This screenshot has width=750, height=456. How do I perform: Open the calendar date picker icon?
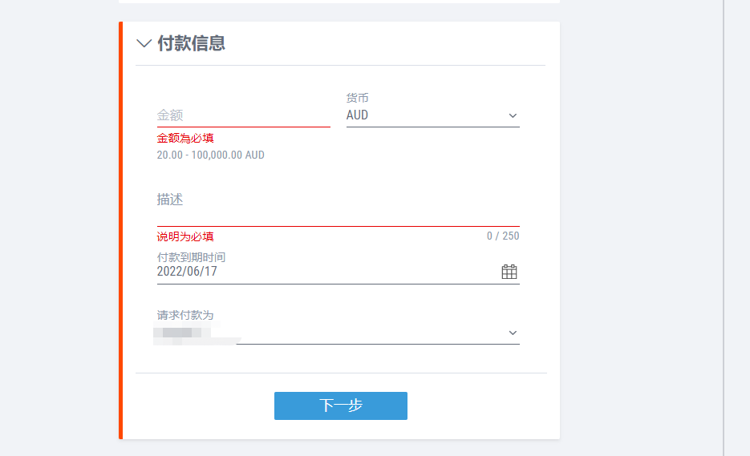click(x=509, y=272)
